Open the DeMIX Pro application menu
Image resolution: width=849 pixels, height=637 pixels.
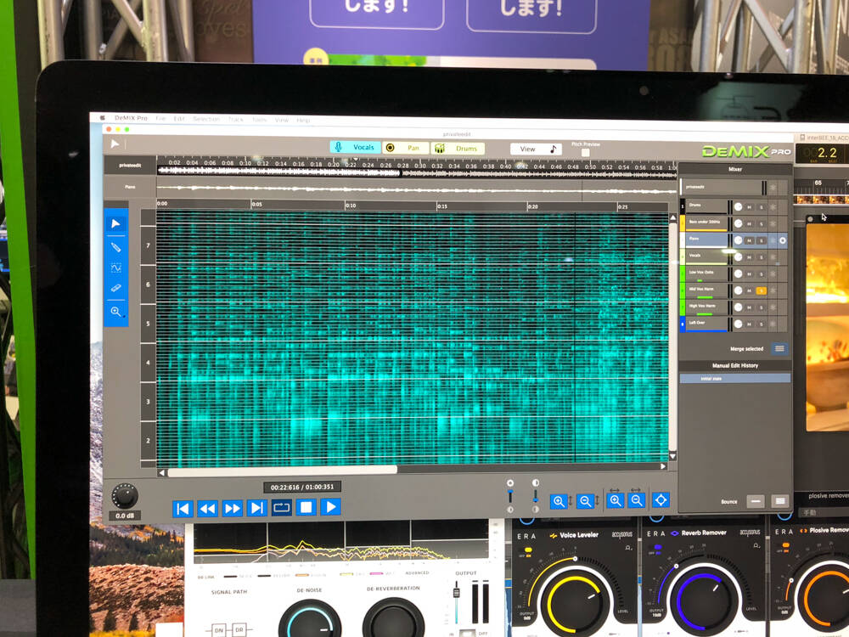click(x=131, y=117)
